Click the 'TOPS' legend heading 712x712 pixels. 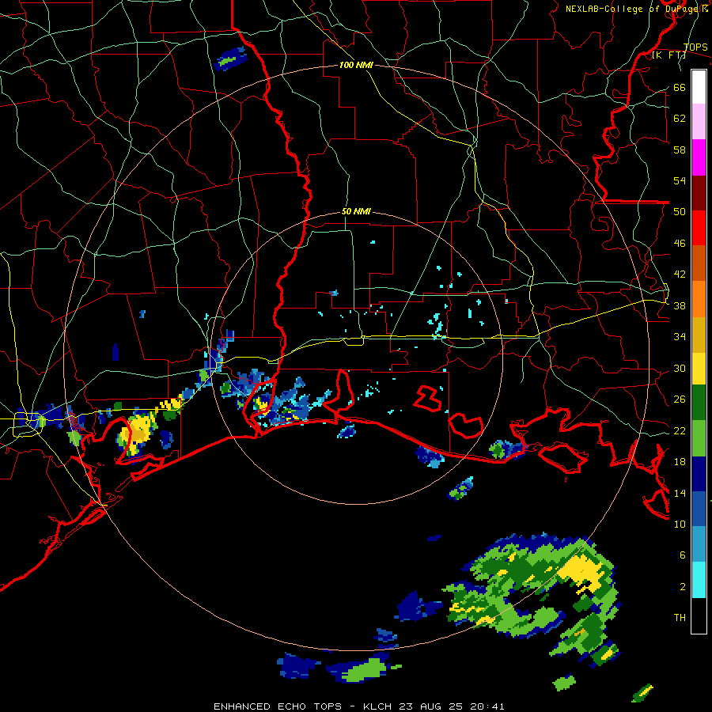coord(695,47)
